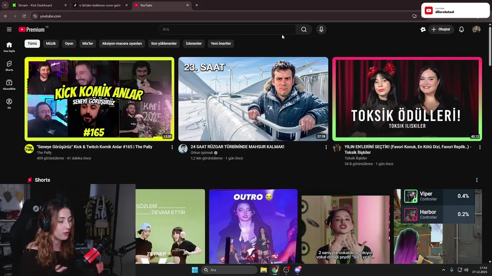Open Abonelikler in the sidebar

[x=9, y=85]
